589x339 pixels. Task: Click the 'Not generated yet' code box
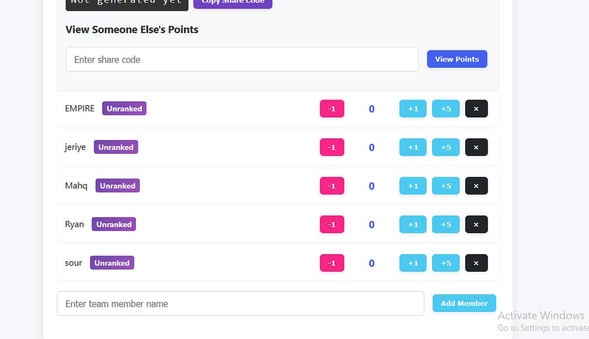[127, 4]
